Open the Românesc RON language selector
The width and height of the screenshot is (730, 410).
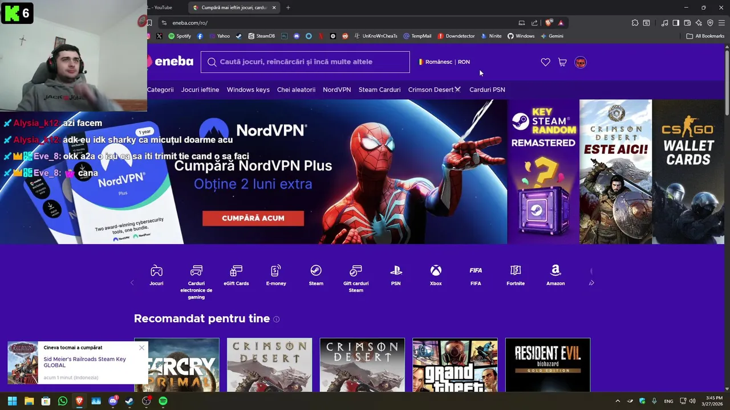[444, 62]
